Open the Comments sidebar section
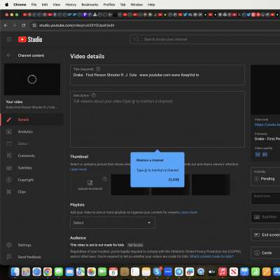The width and height of the screenshot is (280, 280). coord(26,155)
